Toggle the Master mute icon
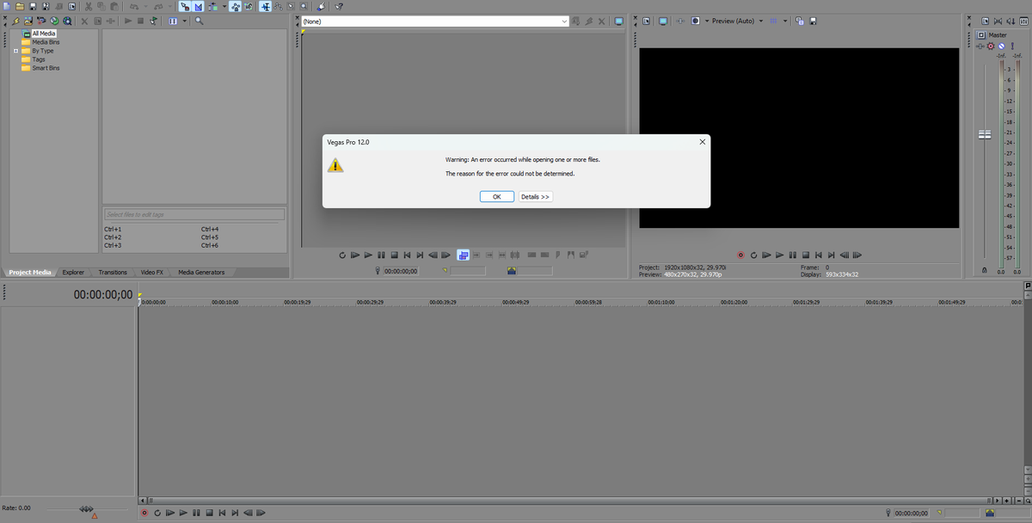 tap(1001, 46)
